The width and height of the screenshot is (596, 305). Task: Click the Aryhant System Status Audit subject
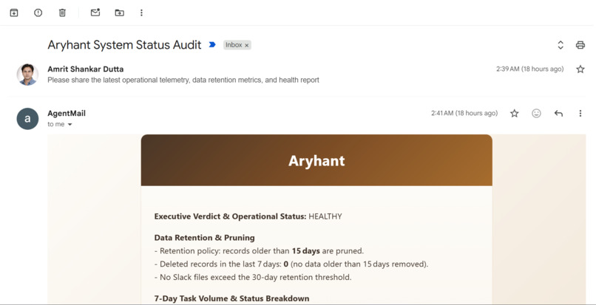[x=124, y=45]
